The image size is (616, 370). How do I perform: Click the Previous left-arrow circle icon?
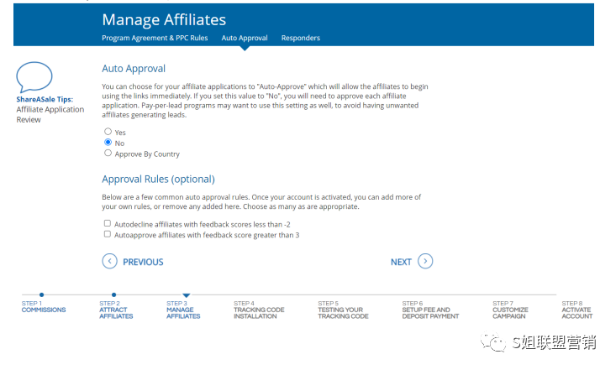109,261
